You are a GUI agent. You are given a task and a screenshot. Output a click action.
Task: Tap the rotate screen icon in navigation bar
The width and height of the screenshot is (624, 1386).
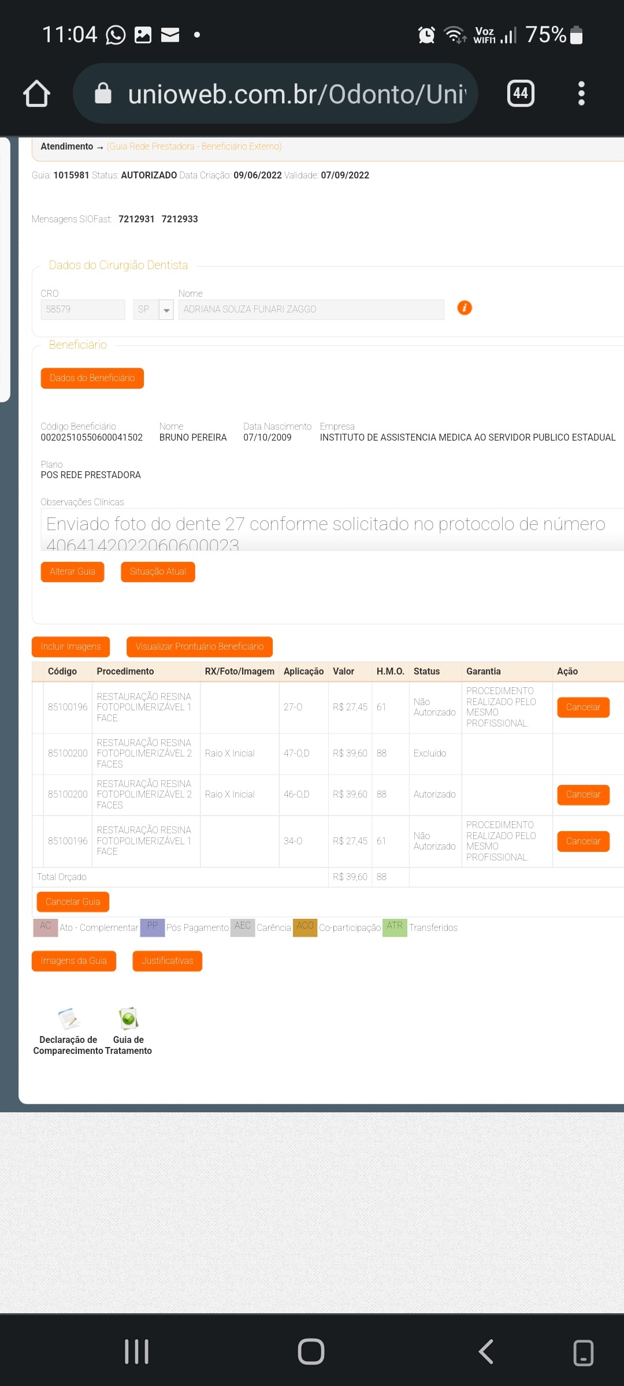pyautogui.click(x=583, y=1353)
